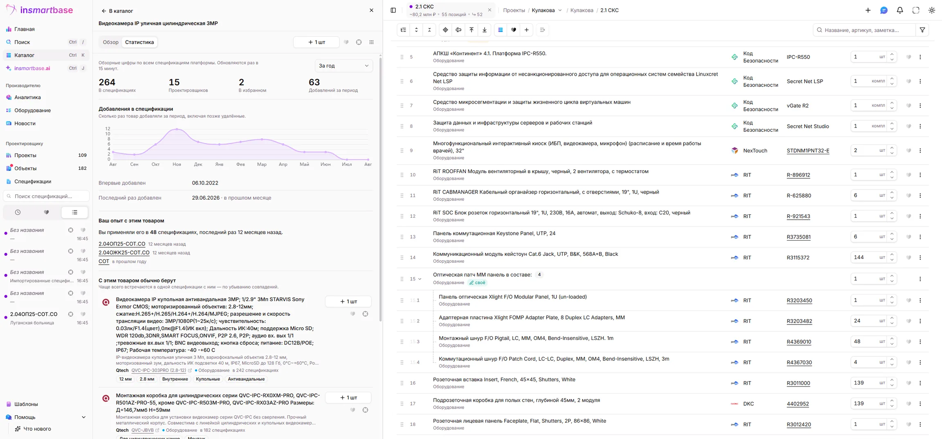Open article link R-896912
Viewport: 942px width, 439px height.
pyautogui.click(x=798, y=175)
